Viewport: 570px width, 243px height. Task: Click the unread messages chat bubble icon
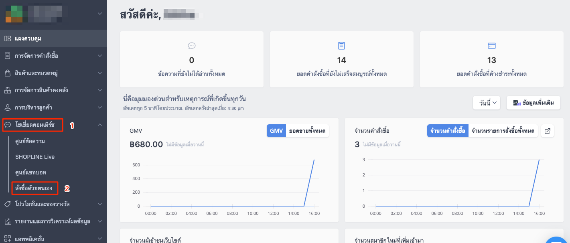(192, 46)
